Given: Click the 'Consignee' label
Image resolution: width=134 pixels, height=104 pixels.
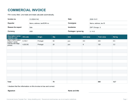Looking at the screenshot, I should [x=72, y=23].
